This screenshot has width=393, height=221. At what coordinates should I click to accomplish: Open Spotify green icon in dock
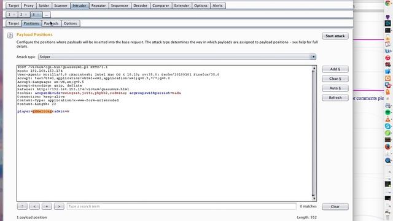(x=387, y=112)
